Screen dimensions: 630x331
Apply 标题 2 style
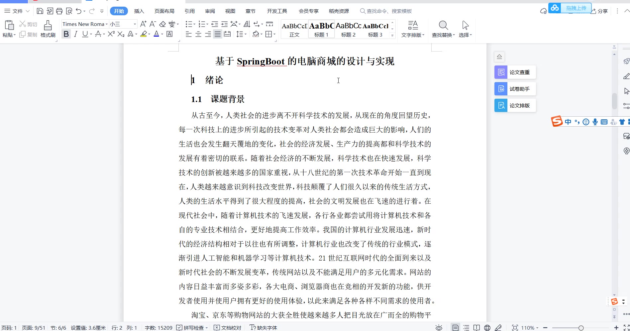coord(348,29)
